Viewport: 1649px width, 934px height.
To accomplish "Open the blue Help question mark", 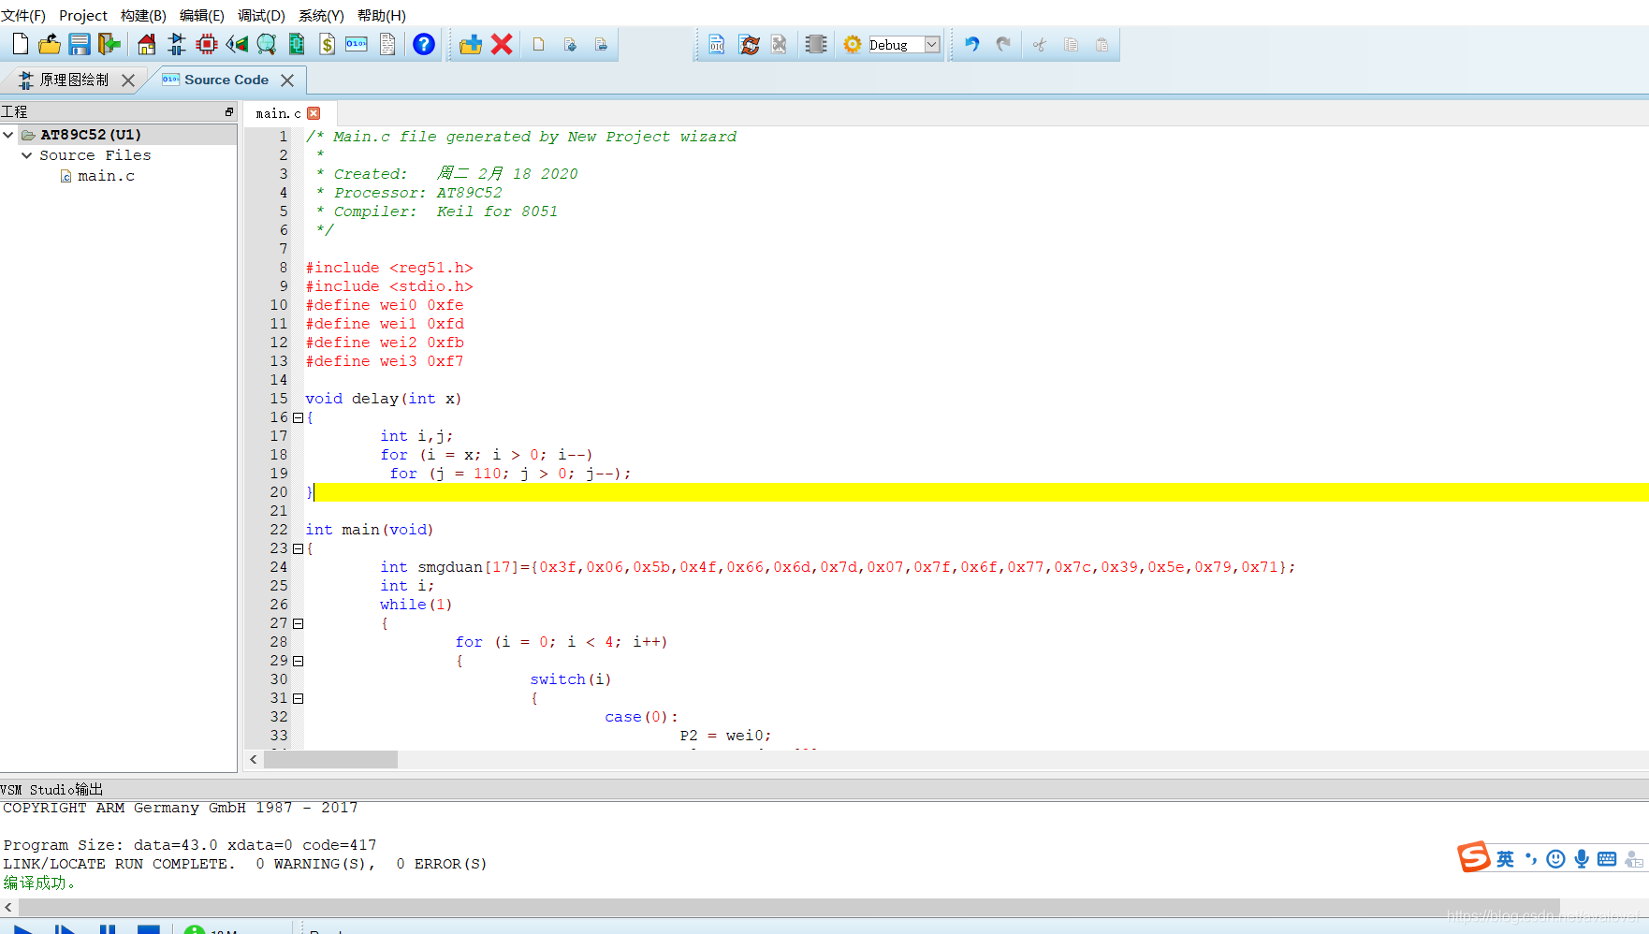I will (x=424, y=44).
